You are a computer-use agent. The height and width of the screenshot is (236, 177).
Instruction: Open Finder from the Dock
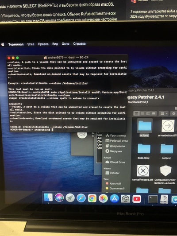[x=48, y=197]
